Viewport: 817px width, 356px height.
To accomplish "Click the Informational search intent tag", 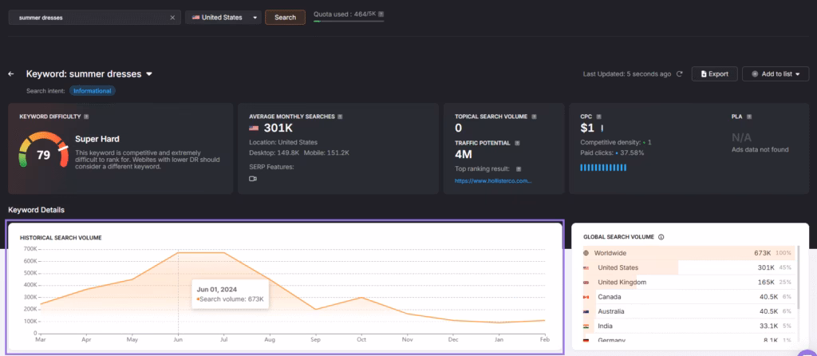I will point(93,91).
